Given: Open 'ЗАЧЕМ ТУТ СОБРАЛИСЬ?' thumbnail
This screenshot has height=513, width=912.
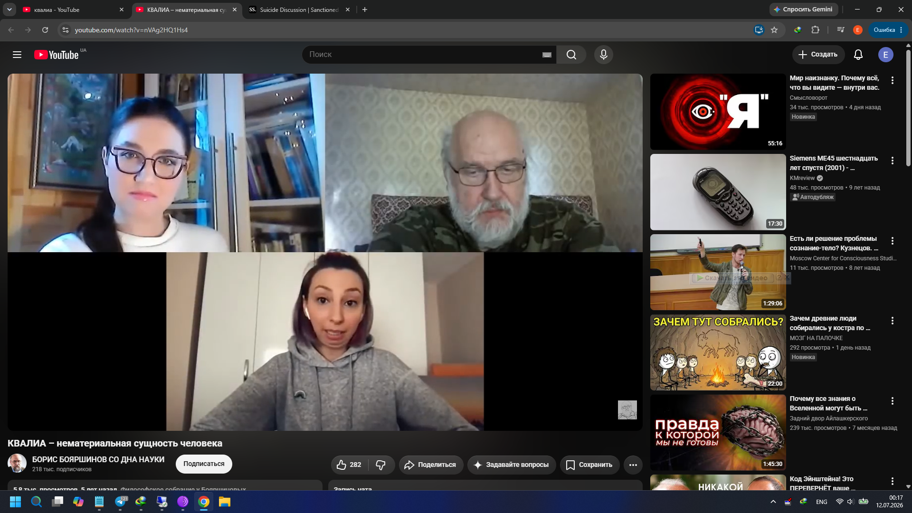Looking at the screenshot, I should [718, 352].
